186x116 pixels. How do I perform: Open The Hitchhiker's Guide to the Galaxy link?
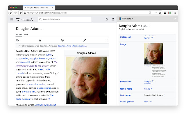[32, 66]
